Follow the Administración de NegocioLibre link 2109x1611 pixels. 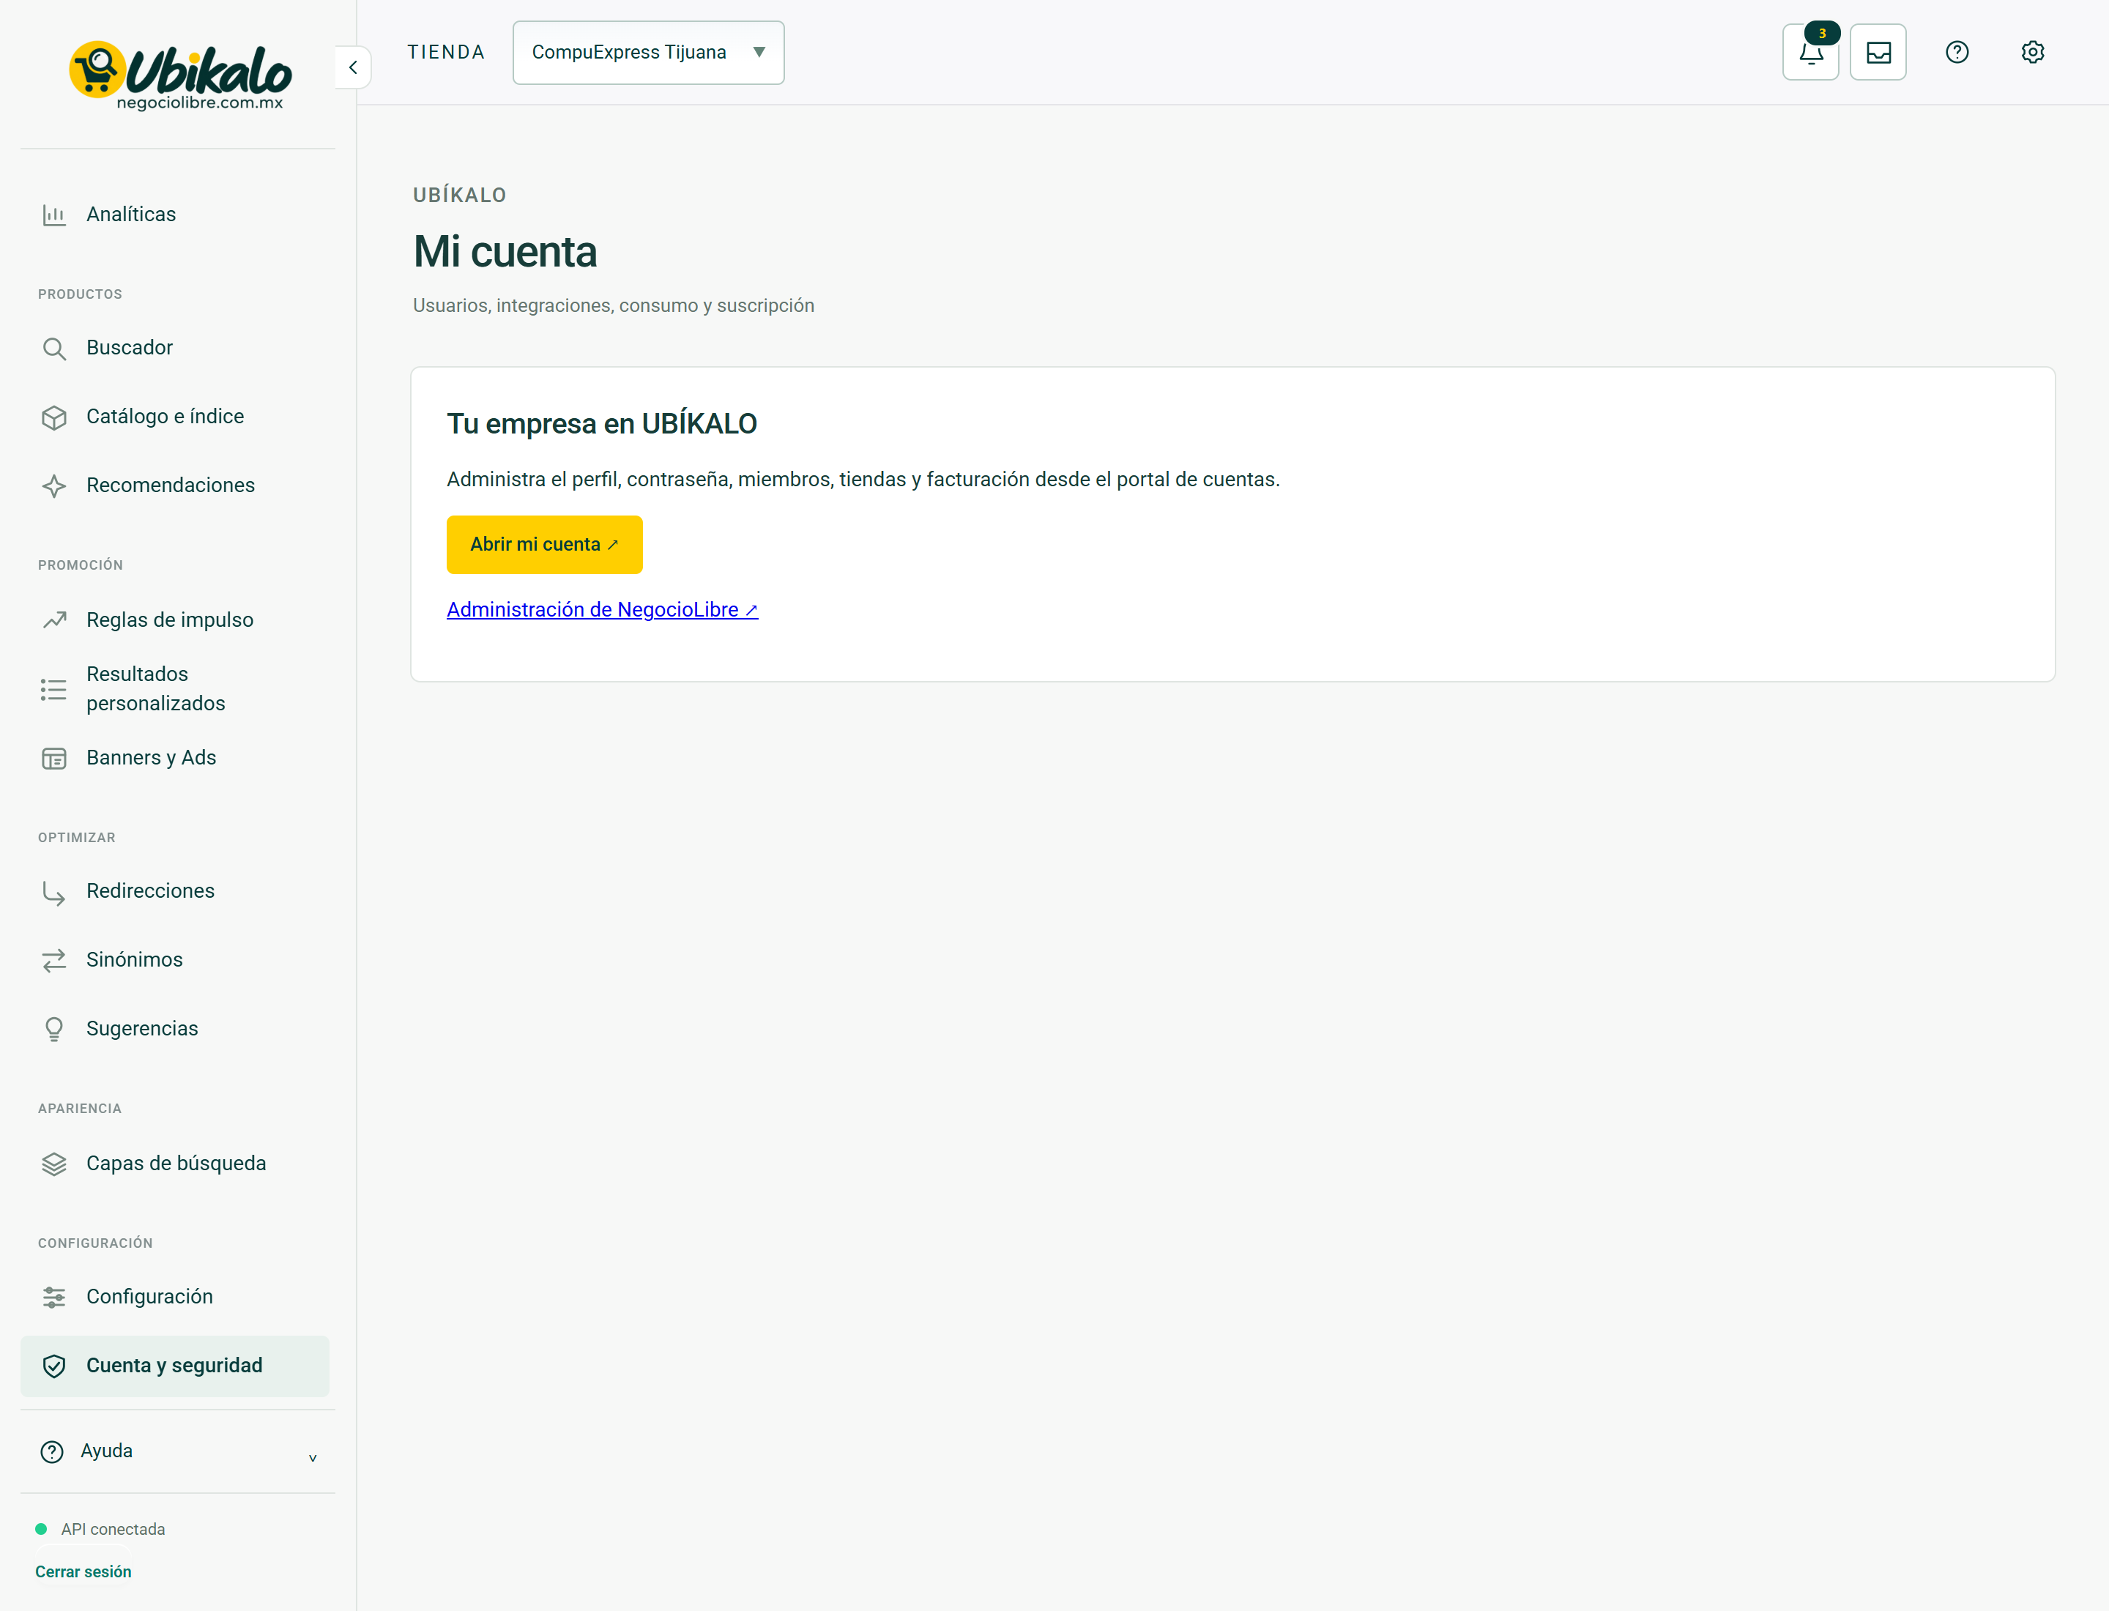[602, 610]
